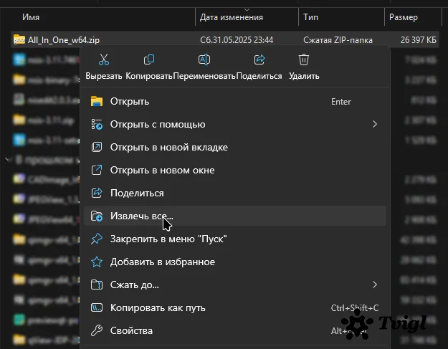Sort by Дата изменения column header
This screenshot has width=448, height=349.
(231, 16)
